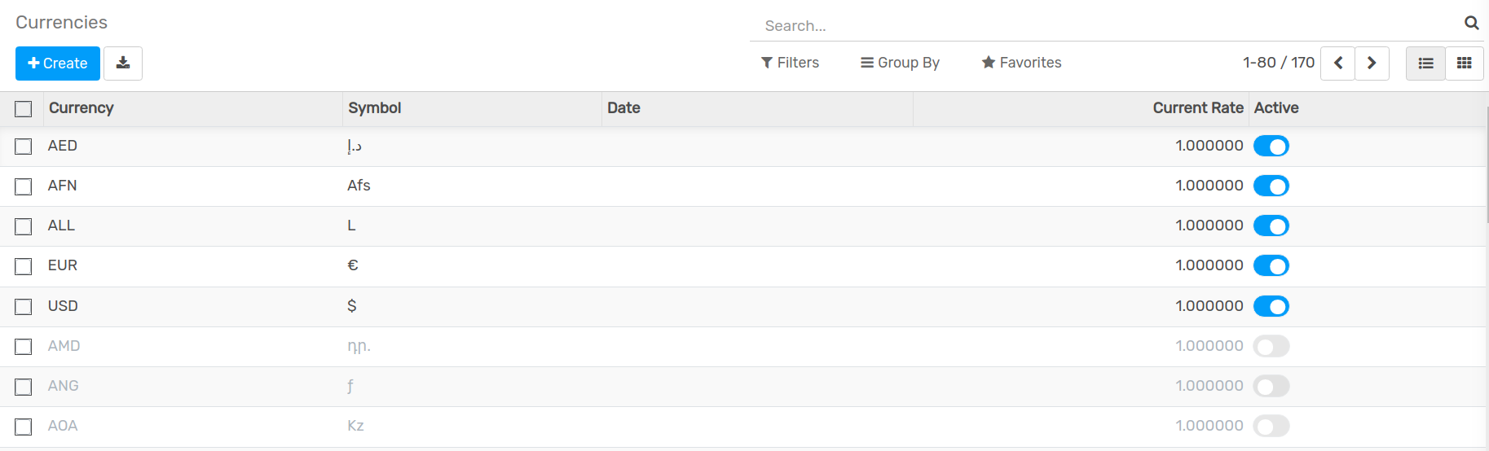Tick the checkbox for EUR row
1489x451 pixels.
click(24, 266)
